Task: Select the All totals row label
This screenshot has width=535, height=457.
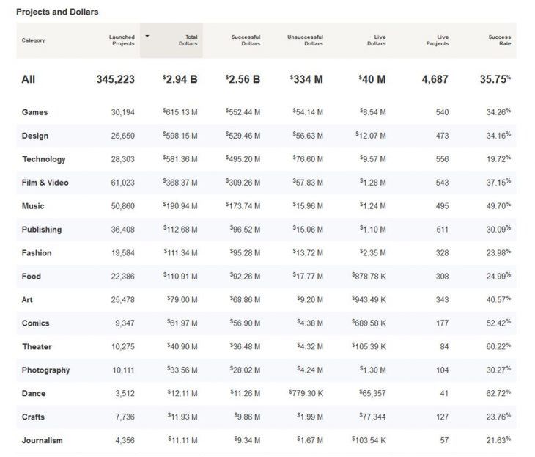Action: [29, 79]
